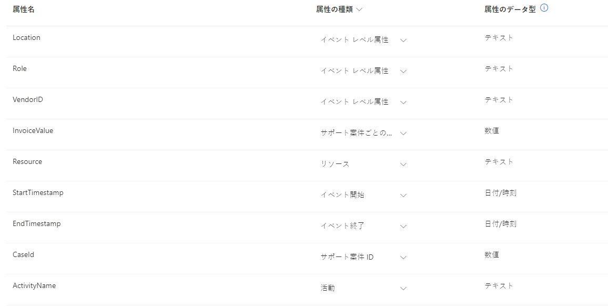Open the リソース dropdown for Resource
The image size is (608, 308).
[363, 164]
